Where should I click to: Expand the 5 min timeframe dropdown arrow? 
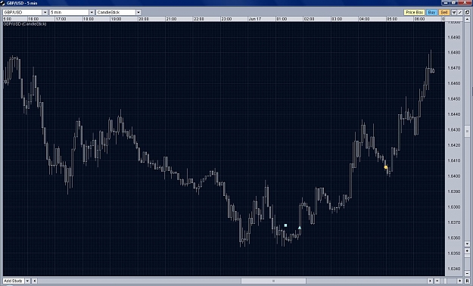coord(92,12)
